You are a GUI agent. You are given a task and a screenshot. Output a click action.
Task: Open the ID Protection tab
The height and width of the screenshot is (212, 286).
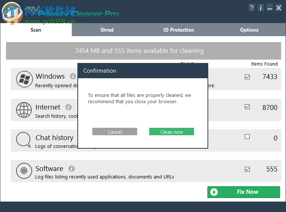pos(179,30)
